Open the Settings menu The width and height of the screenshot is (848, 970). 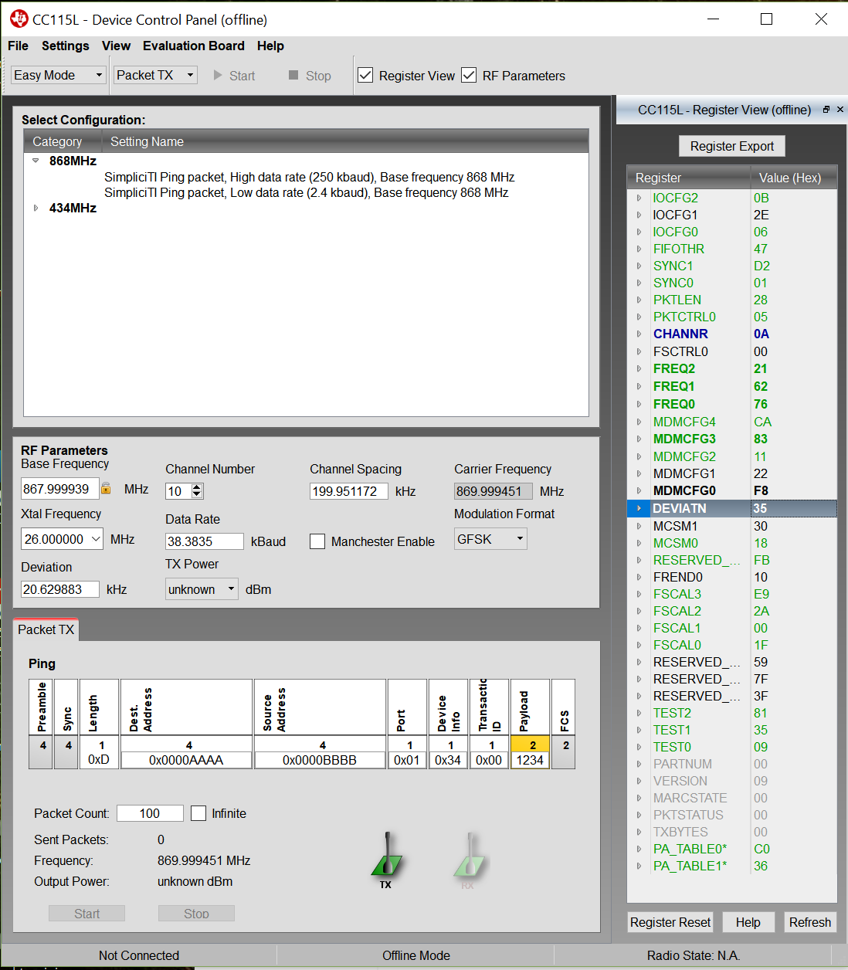66,46
